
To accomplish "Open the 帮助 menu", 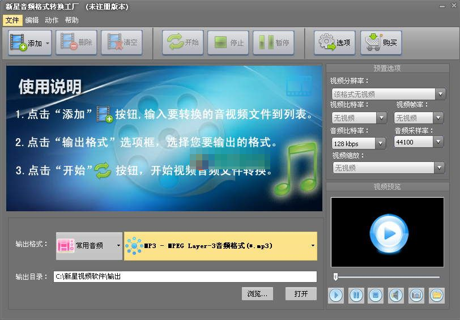I will tap(72, 20).
